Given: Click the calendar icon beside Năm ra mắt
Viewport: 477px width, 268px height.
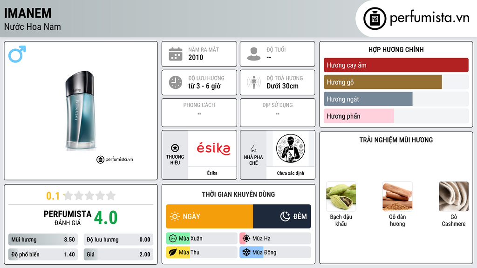Looking at the screenshot, I should (x=176, y=54).
